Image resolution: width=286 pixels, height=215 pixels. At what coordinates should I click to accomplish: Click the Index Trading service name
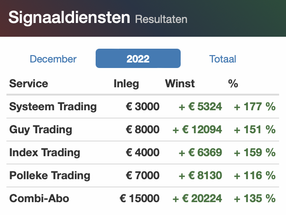tap(45, 153)
